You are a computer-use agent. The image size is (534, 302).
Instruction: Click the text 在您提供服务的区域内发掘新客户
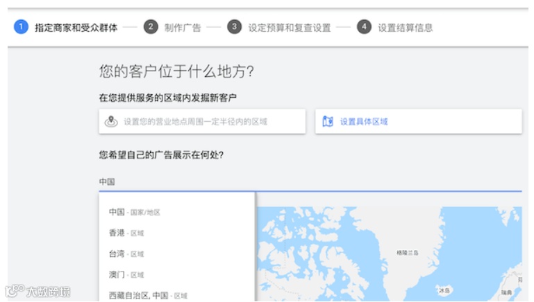[x=167, y=98]
